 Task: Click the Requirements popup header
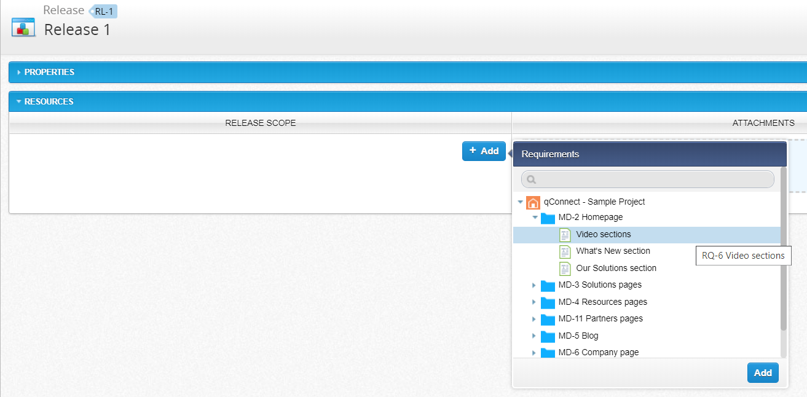point(650,154)
